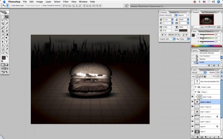The width and height of the screenshot is (223, 139).
Task: Show hidden Layer 1 copy 2
Action: coord(193,112)
